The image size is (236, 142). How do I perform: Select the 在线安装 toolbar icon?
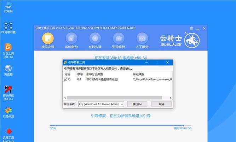pyautogui.click(x=95, y=40)
